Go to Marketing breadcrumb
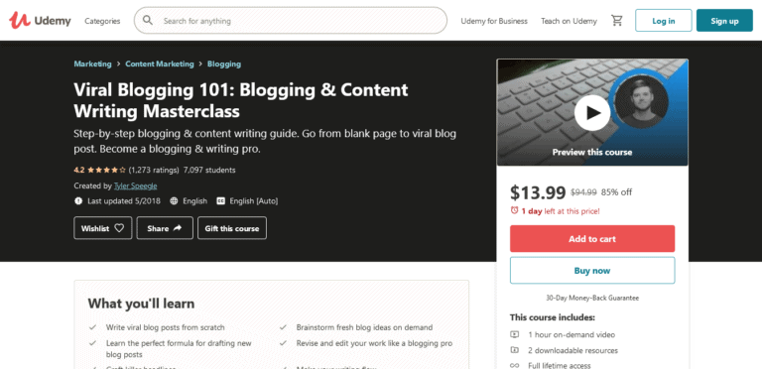Screen dimensions: 762x369 [x=92, y=63]
